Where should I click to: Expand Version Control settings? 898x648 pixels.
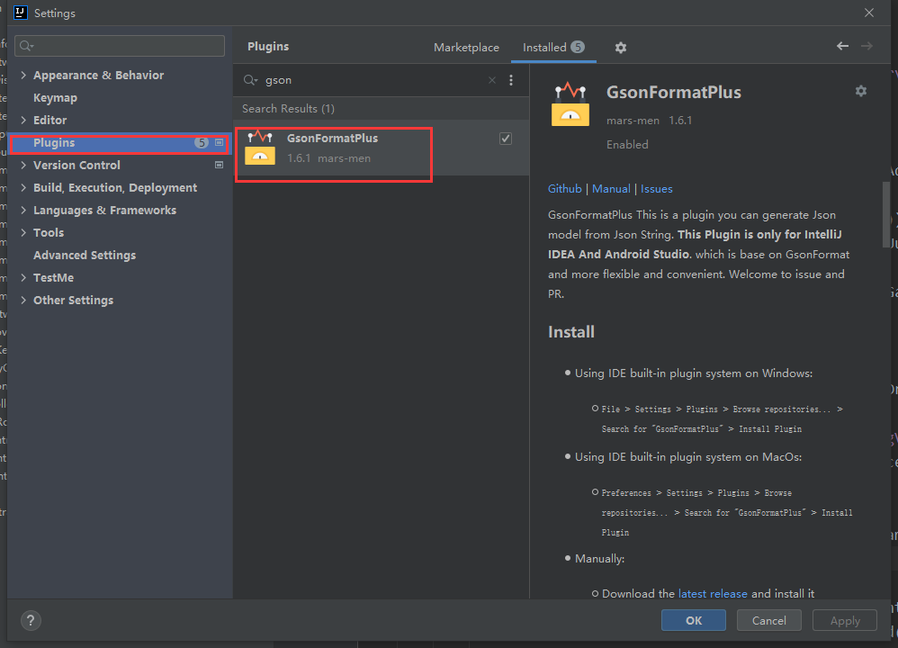23,165
